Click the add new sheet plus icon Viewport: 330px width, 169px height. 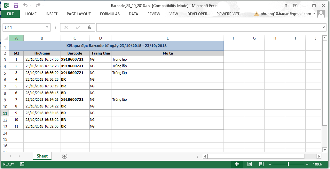(65, 156)
